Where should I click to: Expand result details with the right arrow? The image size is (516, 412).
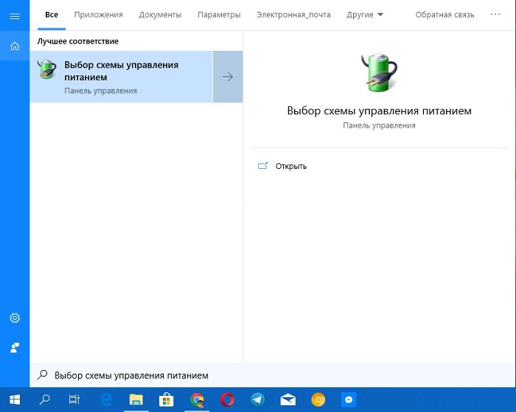228,77
